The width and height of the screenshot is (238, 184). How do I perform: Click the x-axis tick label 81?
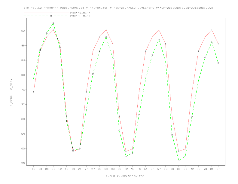(x=212, y=169)
